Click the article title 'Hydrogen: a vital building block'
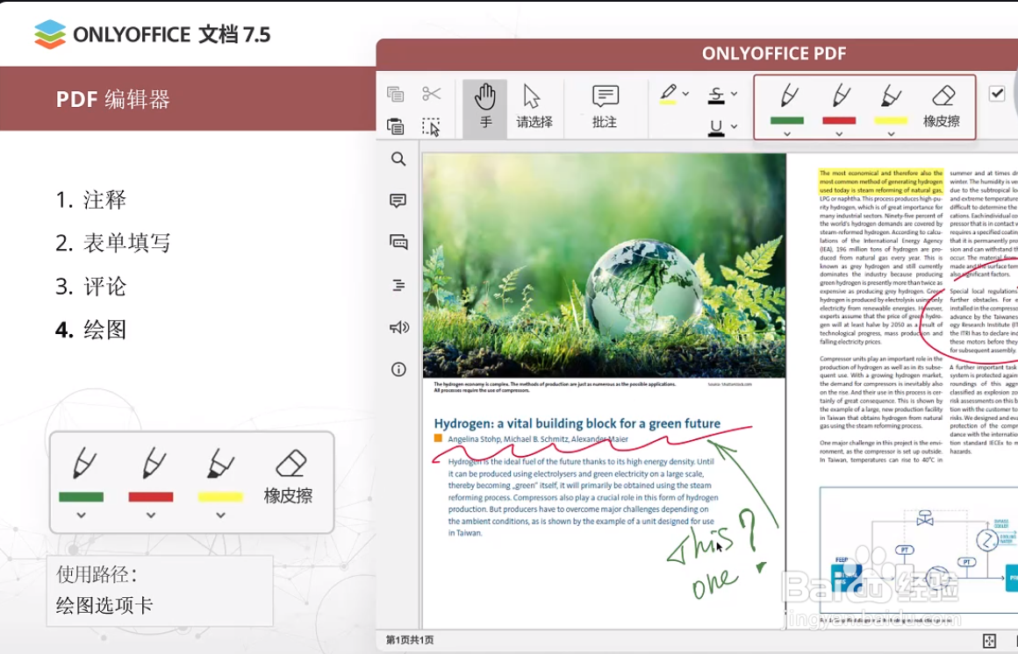This screenshot has height=654, width=1018. pyautogui.click(x=577, y=423)
